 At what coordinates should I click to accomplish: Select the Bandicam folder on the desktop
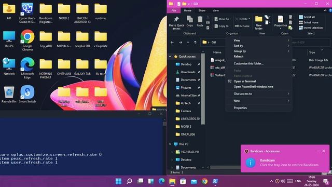(x=46, y=12)
